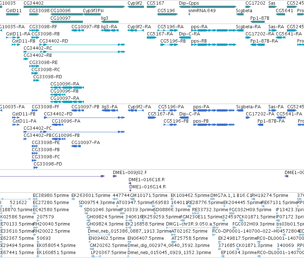Select the Scgbeta gene label

coord(244,10)
